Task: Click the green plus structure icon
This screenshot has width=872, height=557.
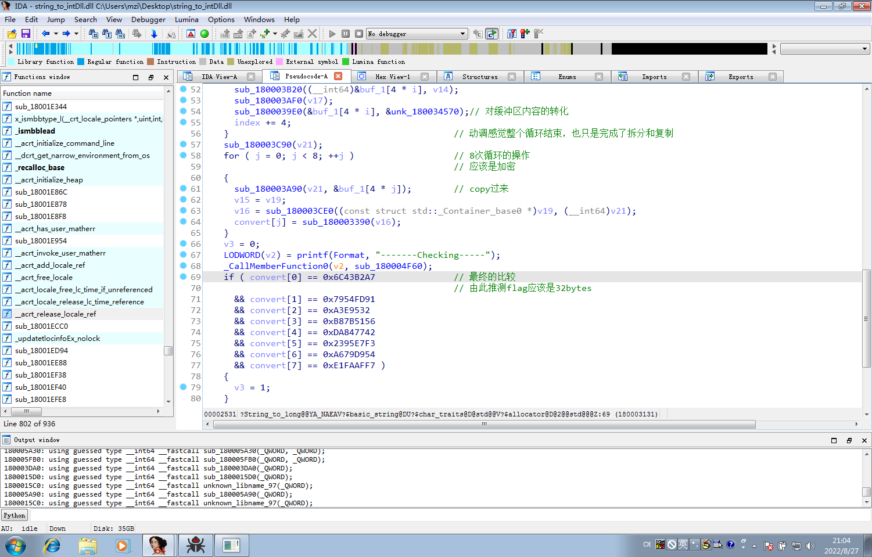Action: [x=265, y=34]
